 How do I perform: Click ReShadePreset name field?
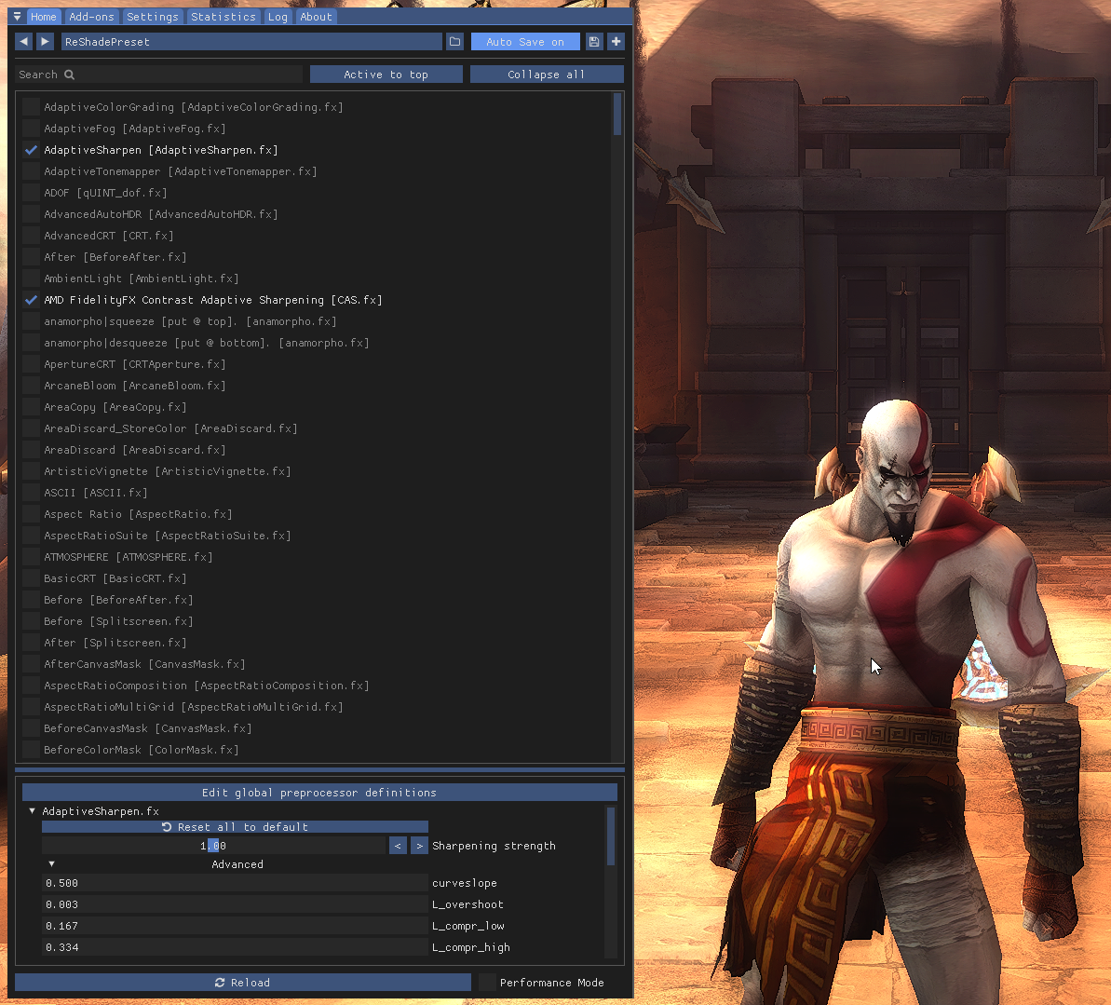coord(251,42)
